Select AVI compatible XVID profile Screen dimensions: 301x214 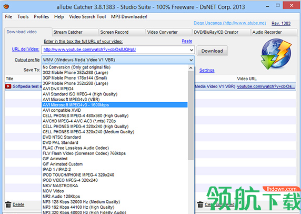[x=115, y=110]
